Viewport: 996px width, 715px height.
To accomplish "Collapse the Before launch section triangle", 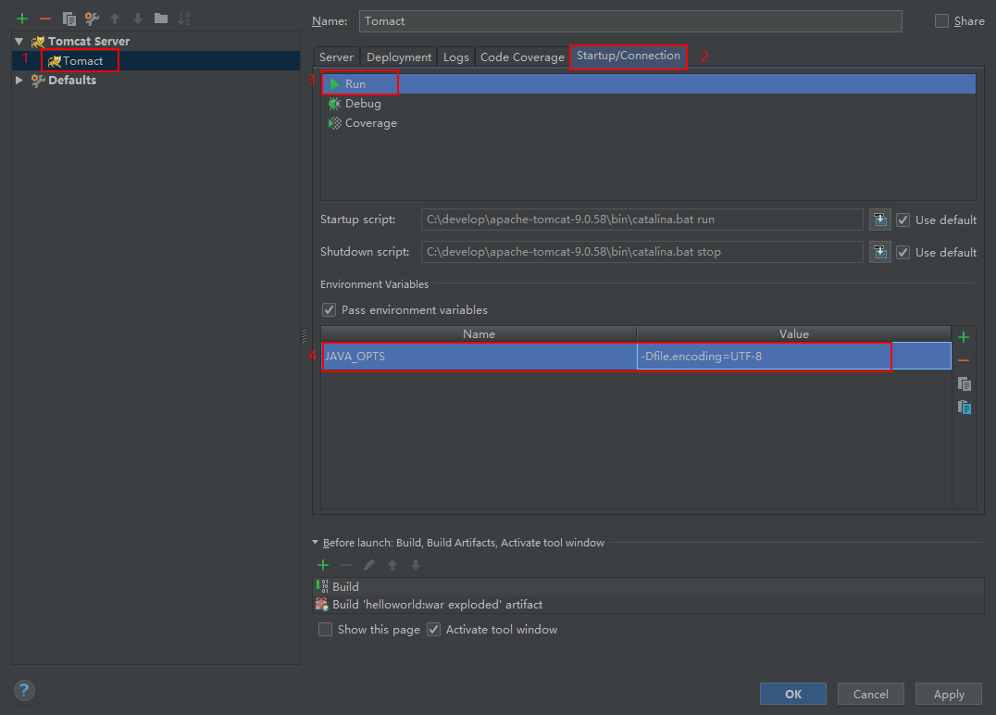I will click(315, 542).
